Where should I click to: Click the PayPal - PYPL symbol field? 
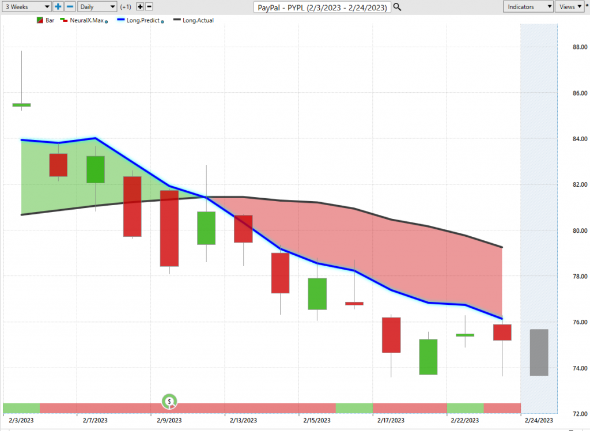[x=322, y=7]
